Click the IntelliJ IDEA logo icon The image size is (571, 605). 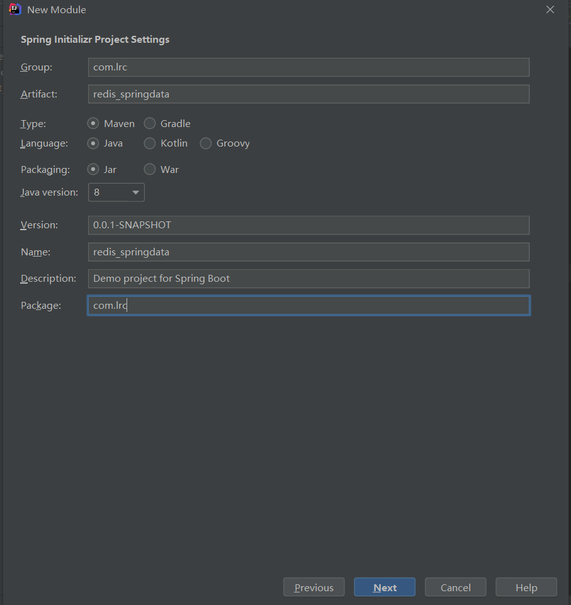(14, 9)
